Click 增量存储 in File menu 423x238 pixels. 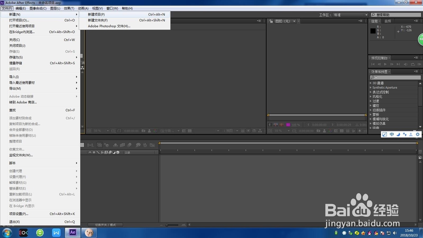[40, 63]
